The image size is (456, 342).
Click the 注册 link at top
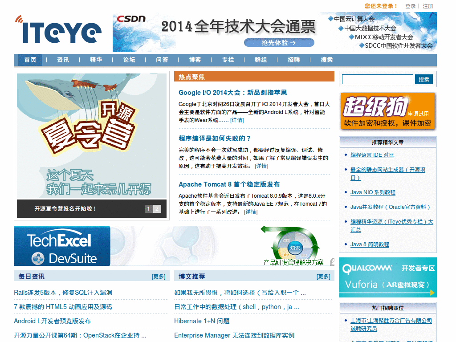[428, 6]
